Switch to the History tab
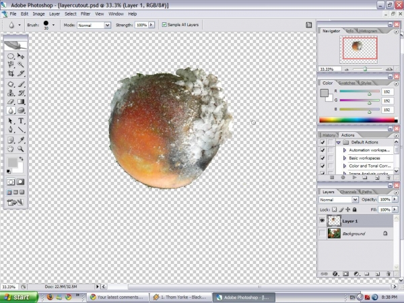 (329, 135)
